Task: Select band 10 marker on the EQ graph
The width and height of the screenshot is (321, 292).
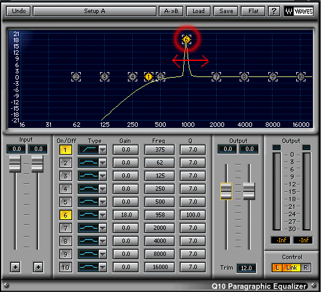Action: [301, 77]
